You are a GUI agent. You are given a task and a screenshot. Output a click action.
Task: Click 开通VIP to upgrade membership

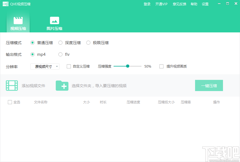tap(161, 4)
